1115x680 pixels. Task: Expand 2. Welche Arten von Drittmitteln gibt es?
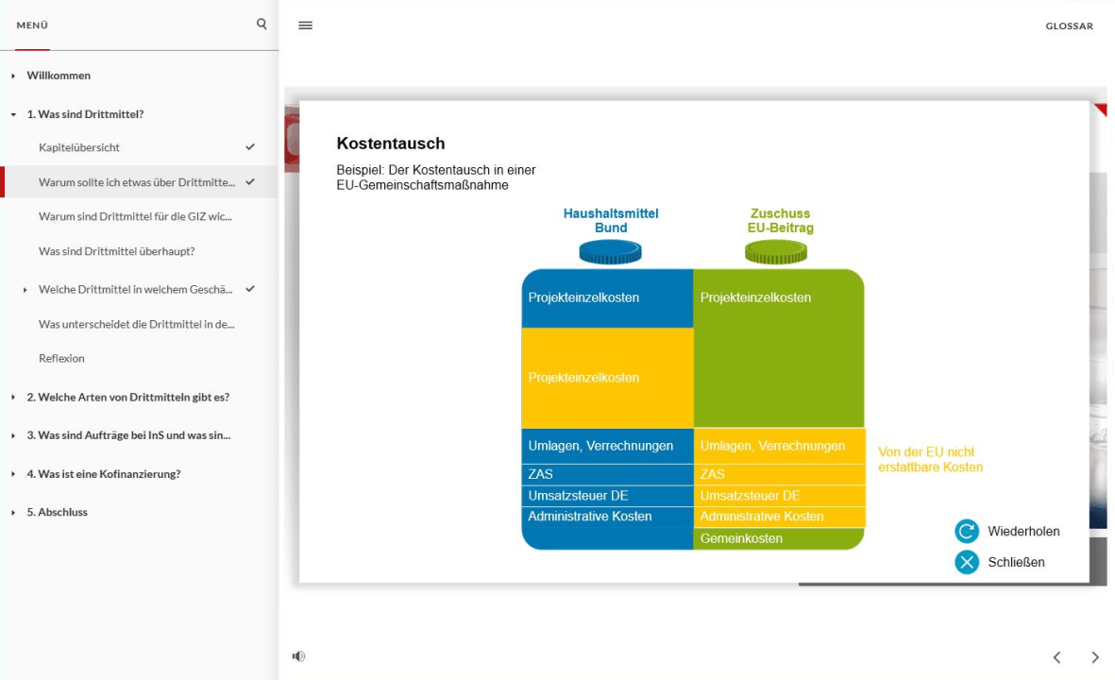tap(13, 397)
